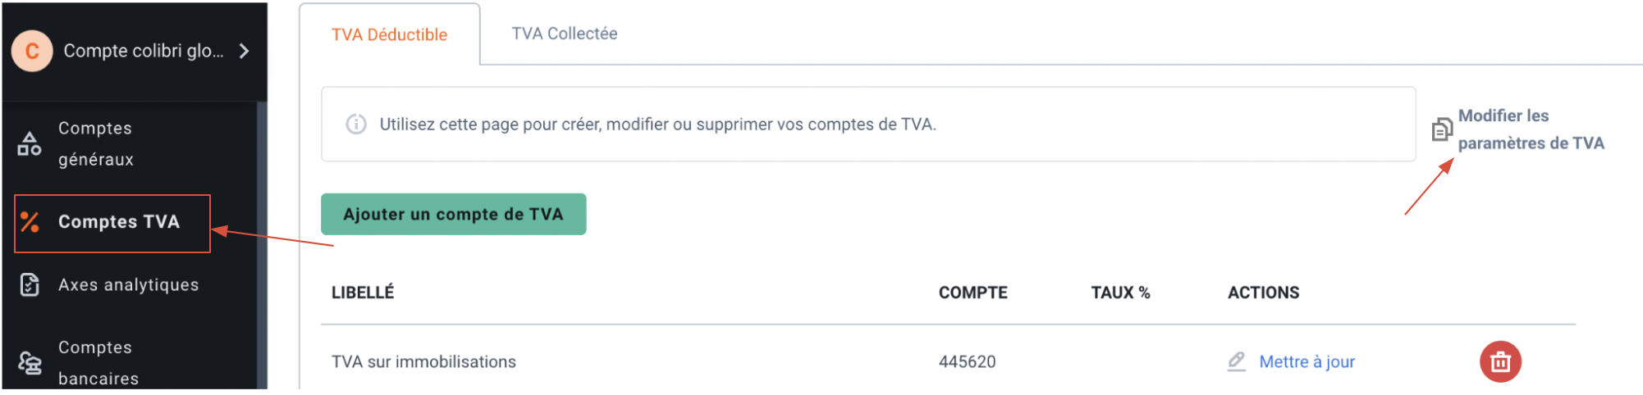Click the copy icon beside Modifier les paramètres
The height and width of the screenshot is (395, 1643).
click(1442, 129)
